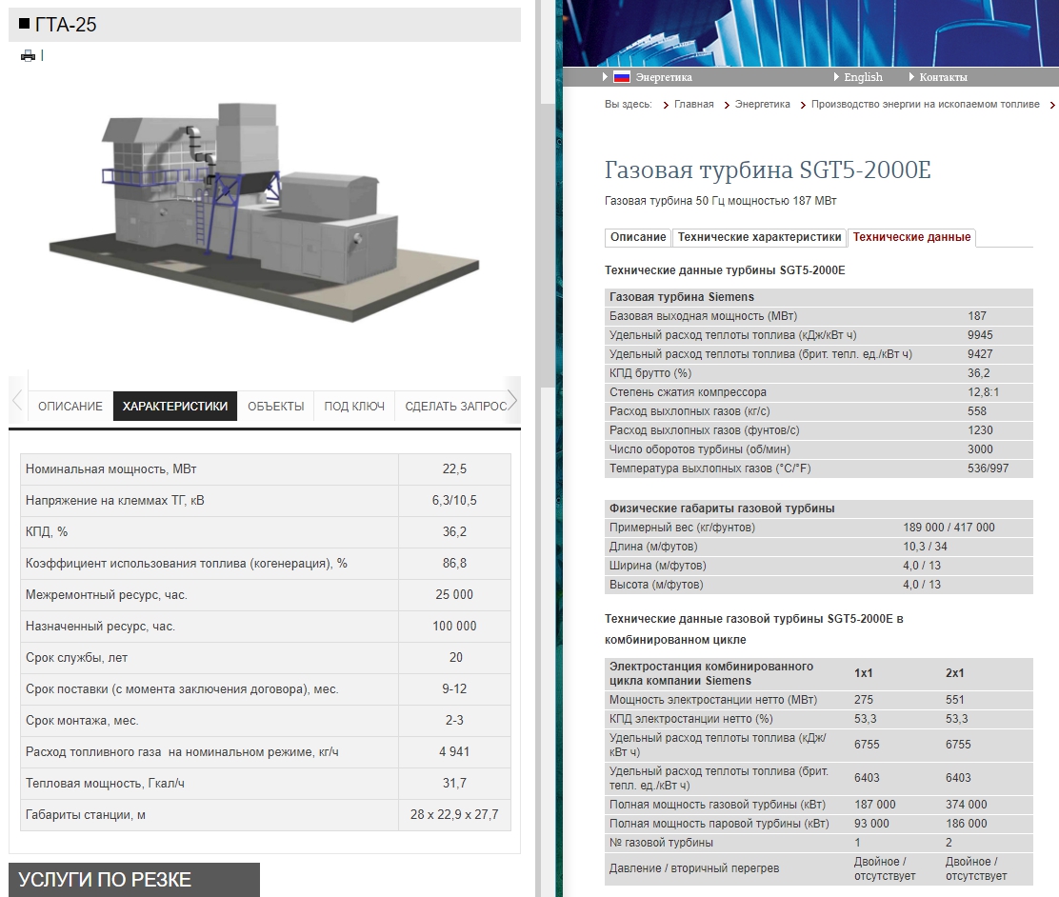
Task: Click Номинальная мощность, МВт row label
Action: pos(110,468)
